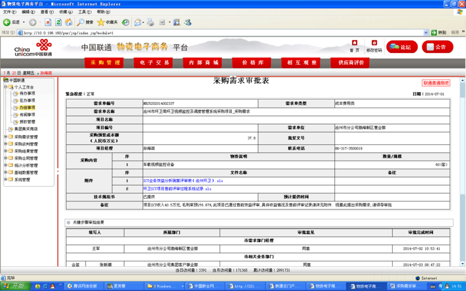Screen dimensions: 466x291
Task: Print the page with the printer icon
Action: [x=151, y=22]
